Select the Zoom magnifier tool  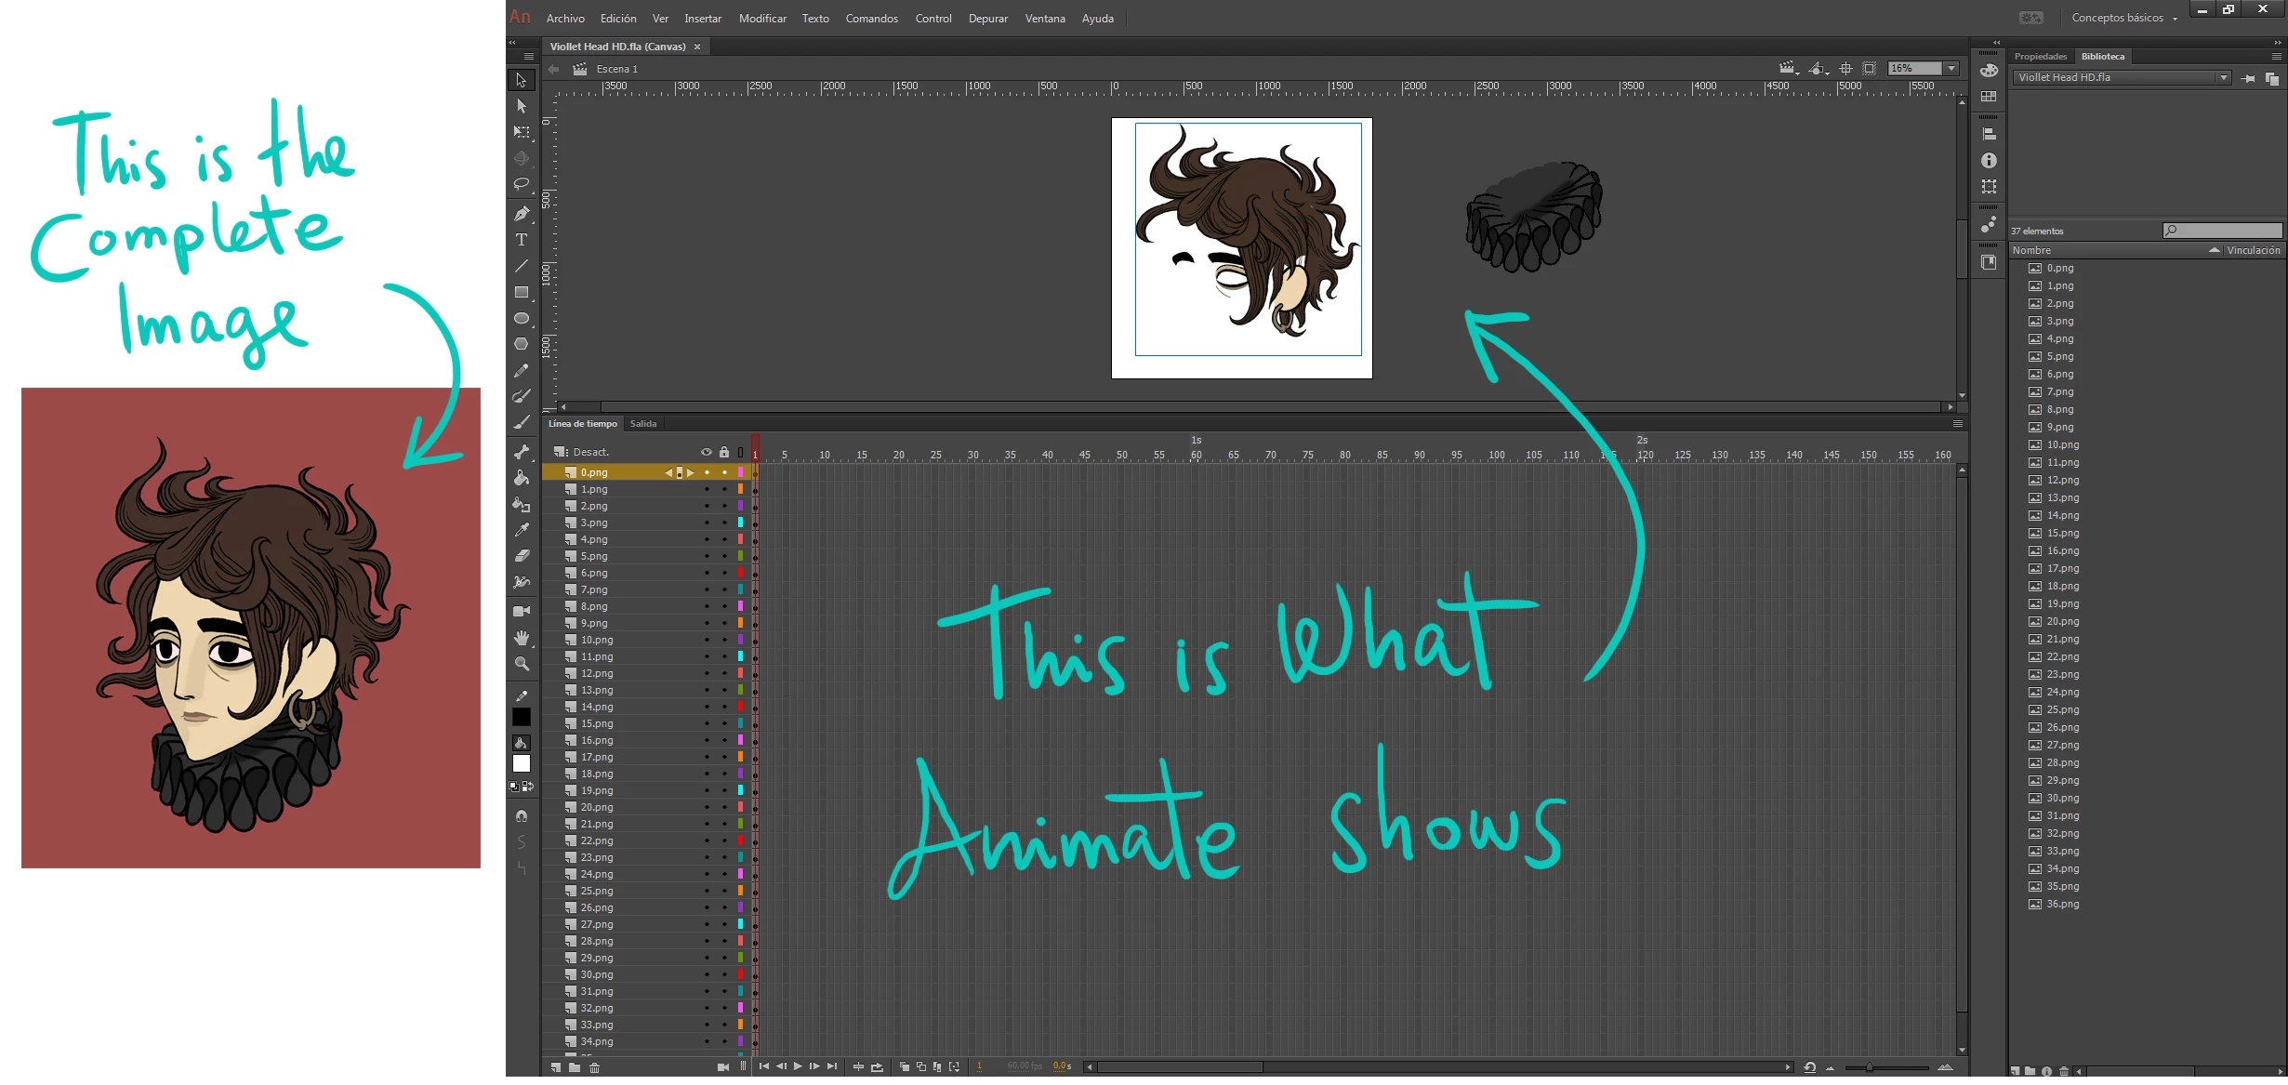[x=522, y=664]
